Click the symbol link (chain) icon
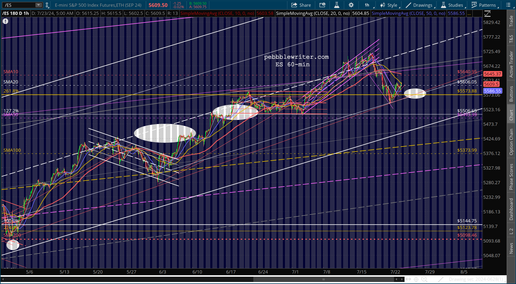Viewport: 516px width, 284px height. coord(47,5)
